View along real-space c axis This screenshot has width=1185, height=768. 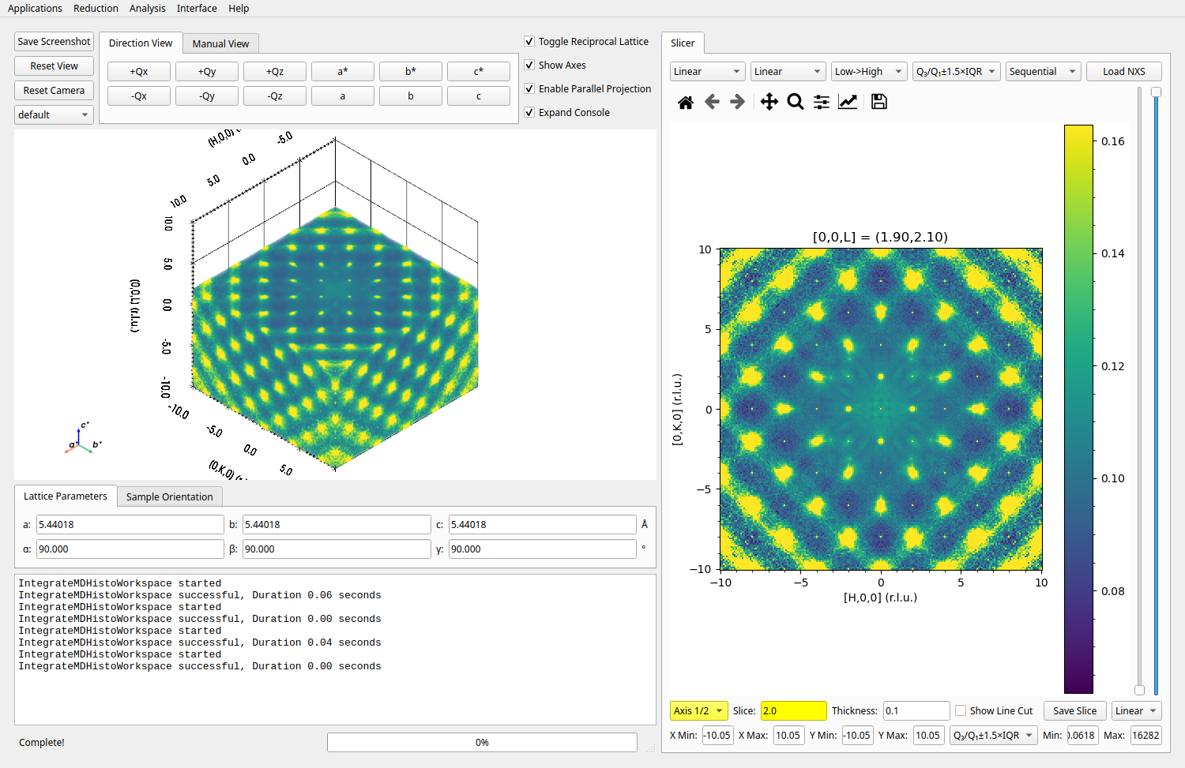click(479, 96)
